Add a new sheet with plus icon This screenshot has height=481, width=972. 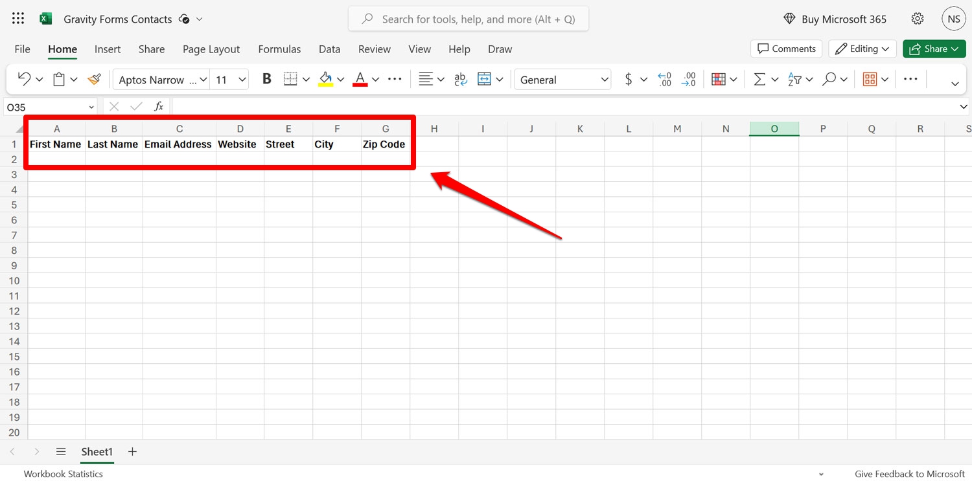pyautogui.click(x=132, y=452)
